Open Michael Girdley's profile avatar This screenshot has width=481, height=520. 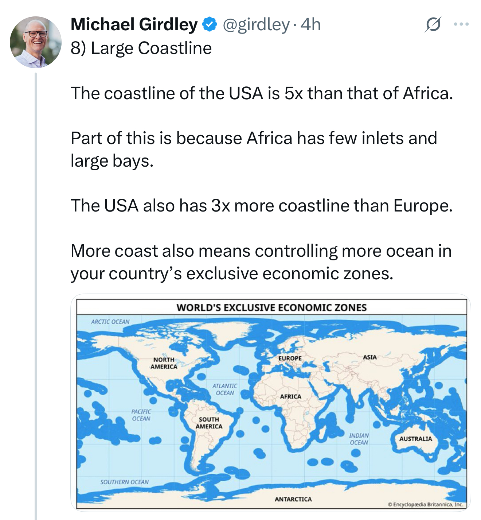pyautogui.click(x=36, y=42)
